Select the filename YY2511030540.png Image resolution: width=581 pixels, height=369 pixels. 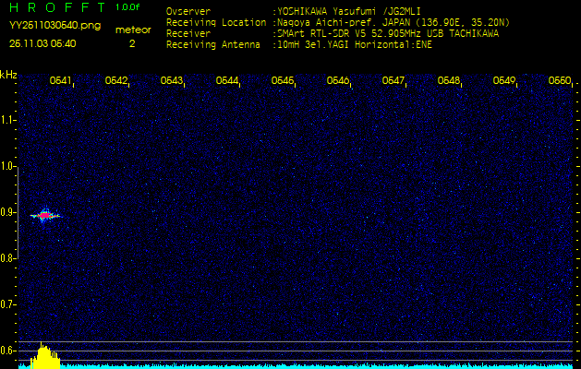tap(54, 25)
